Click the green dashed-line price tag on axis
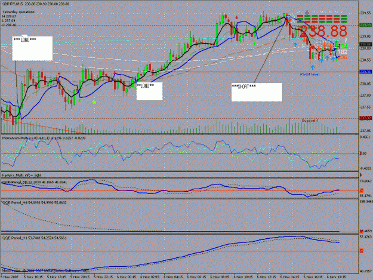The image size is (373, 280). click(365, 25)
